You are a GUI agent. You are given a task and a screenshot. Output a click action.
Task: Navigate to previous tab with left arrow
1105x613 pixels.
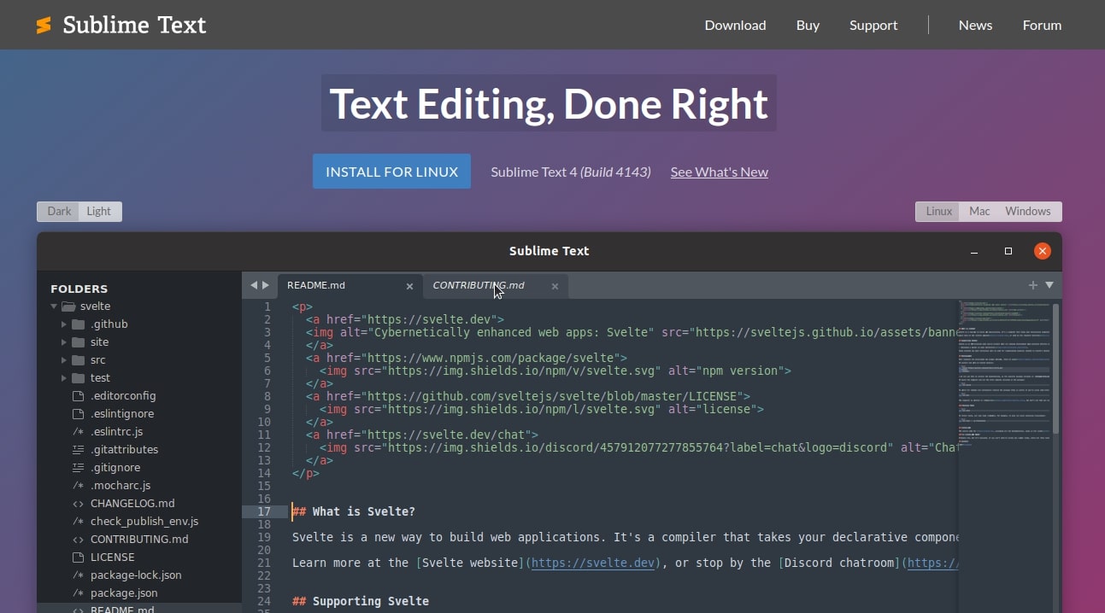point(254,285)
